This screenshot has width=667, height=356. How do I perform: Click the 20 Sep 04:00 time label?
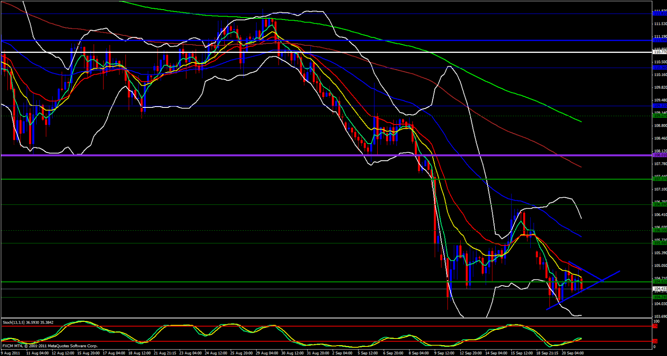tap(572, 353)
